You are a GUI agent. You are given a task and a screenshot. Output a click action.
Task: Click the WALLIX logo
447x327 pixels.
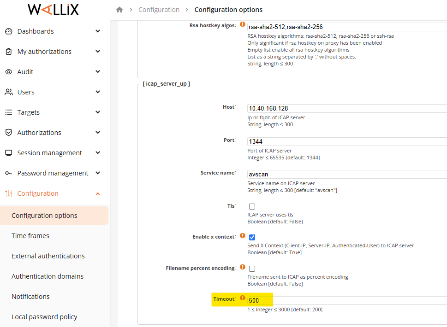pos(54,10)
